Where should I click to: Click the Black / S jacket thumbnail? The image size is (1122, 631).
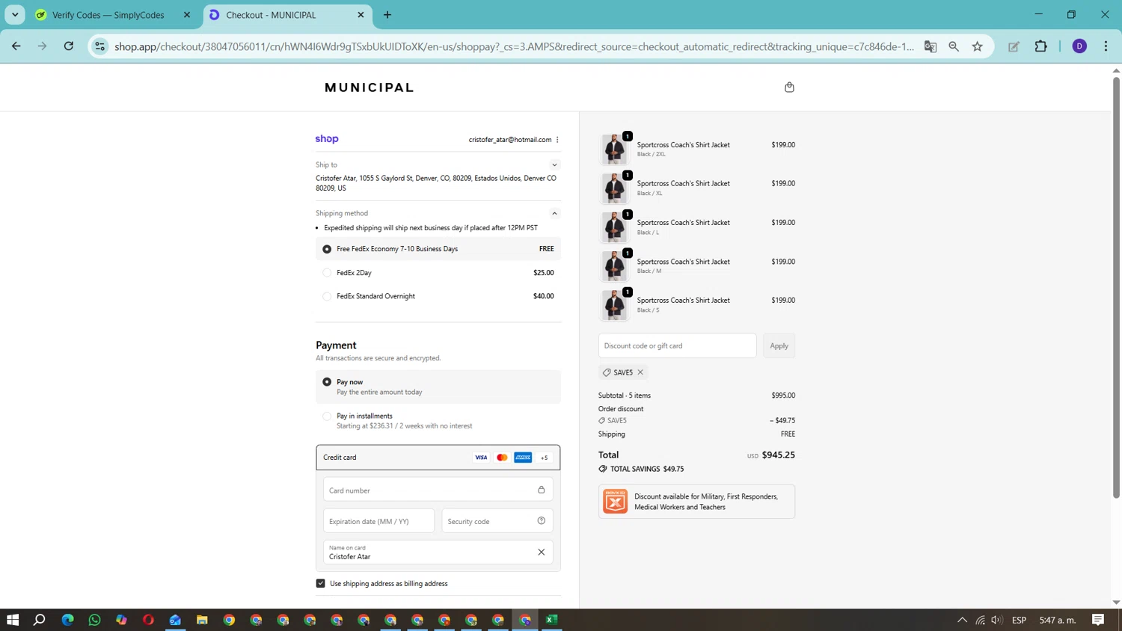(x=615, y=304)
